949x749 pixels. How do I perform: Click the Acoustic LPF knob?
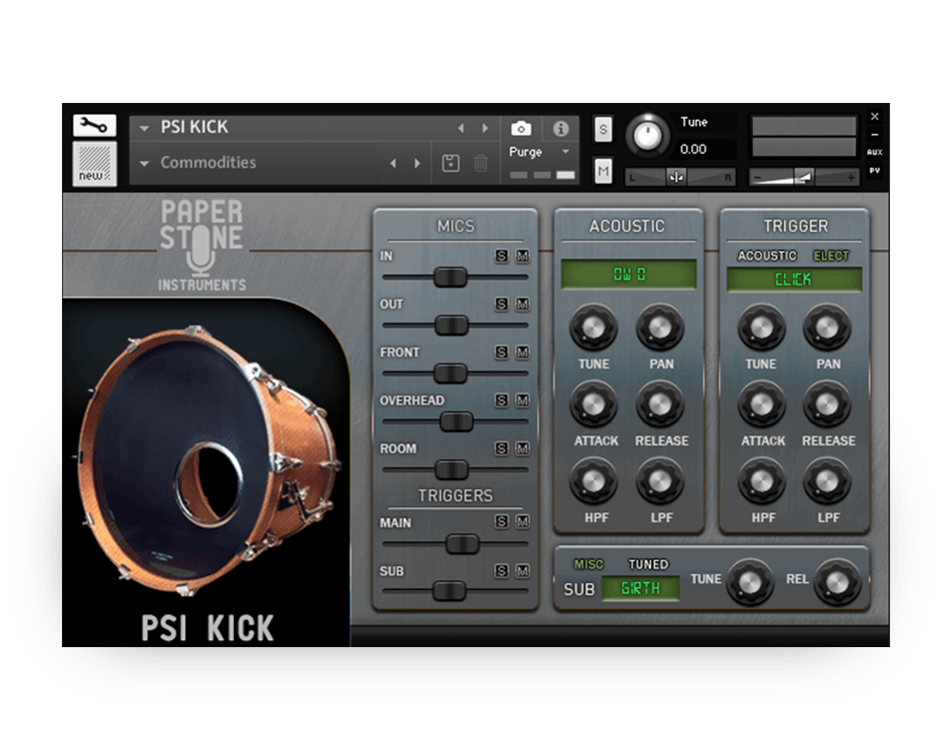pos(659,481)
